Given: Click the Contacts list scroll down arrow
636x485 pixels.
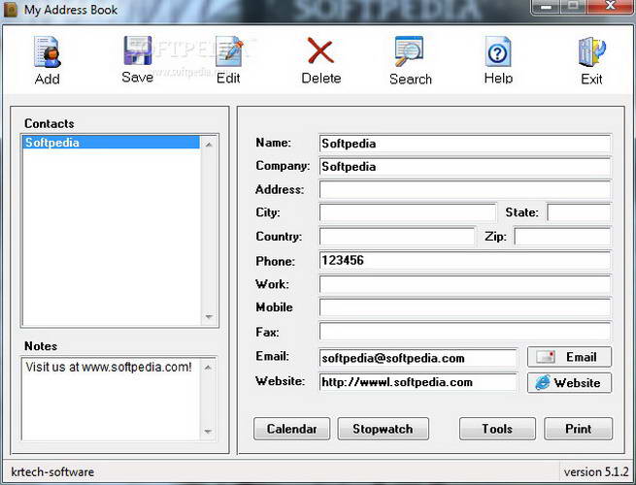Looking at the screenshot, I should [209, 316].
